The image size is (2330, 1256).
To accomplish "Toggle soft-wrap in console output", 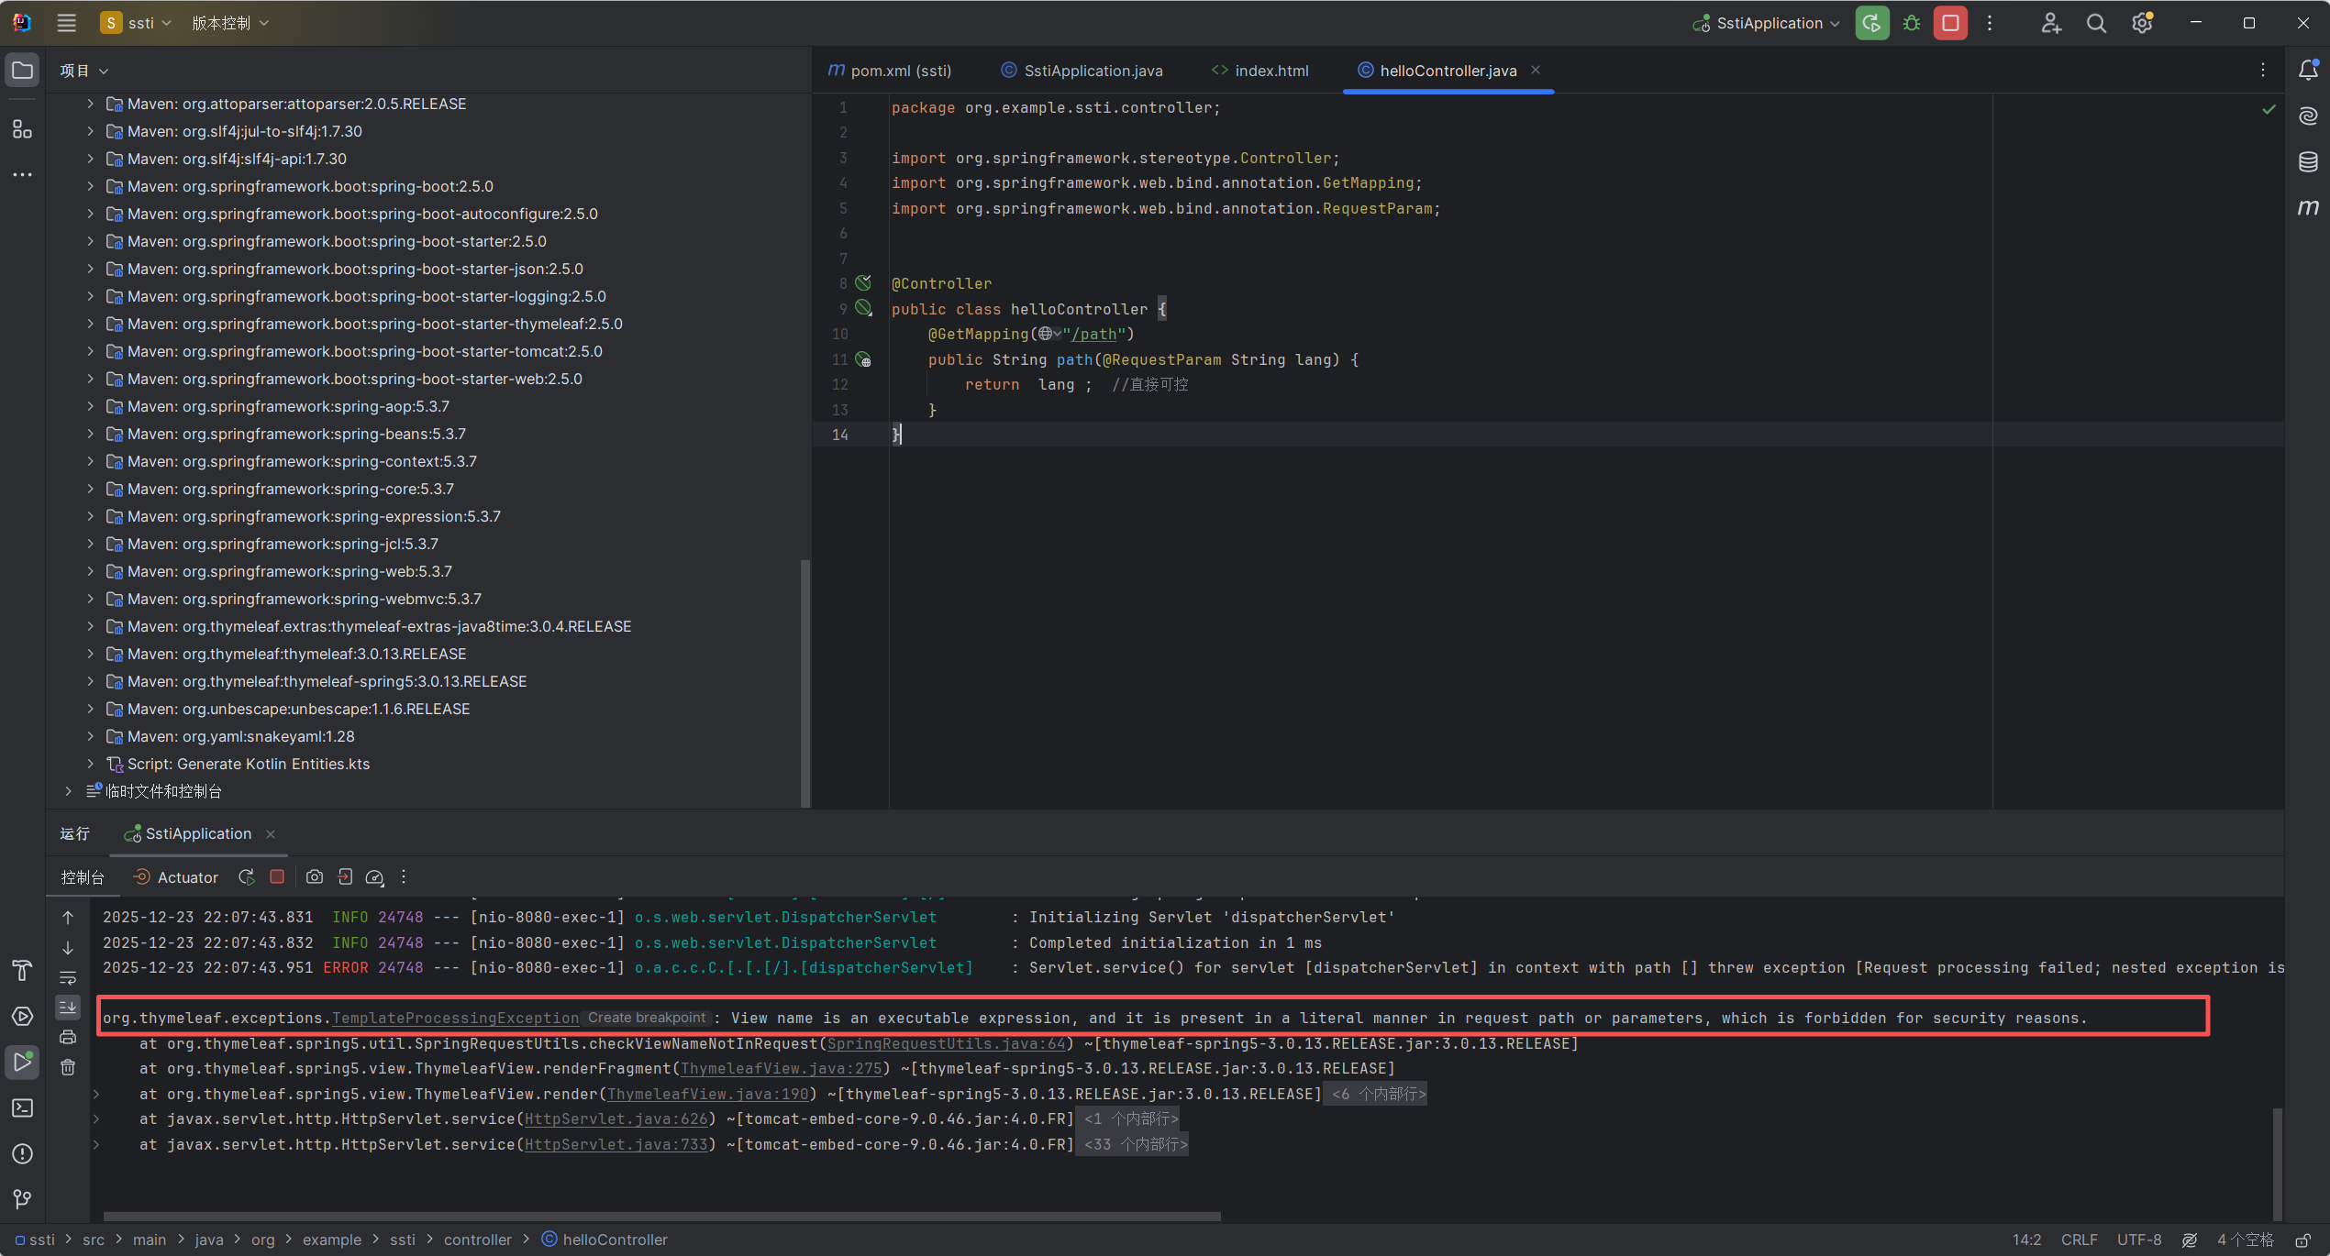I will (x=68, y=977).
